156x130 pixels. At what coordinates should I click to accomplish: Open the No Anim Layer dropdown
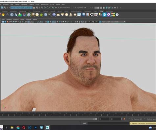pyautogui.click(x=151, y=119)
